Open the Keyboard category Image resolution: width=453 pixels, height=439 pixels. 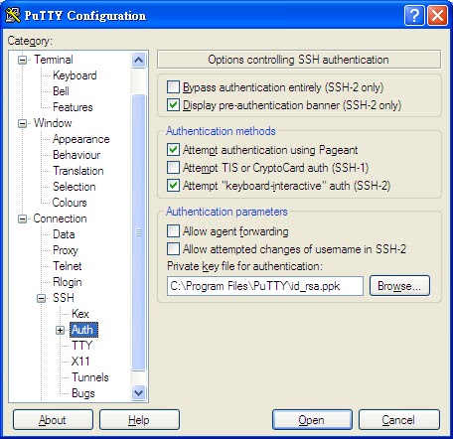pos(75,75)
